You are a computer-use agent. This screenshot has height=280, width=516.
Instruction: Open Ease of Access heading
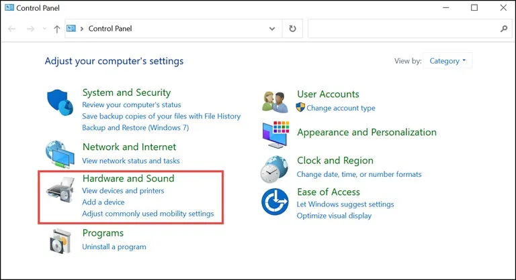[329, 192]
